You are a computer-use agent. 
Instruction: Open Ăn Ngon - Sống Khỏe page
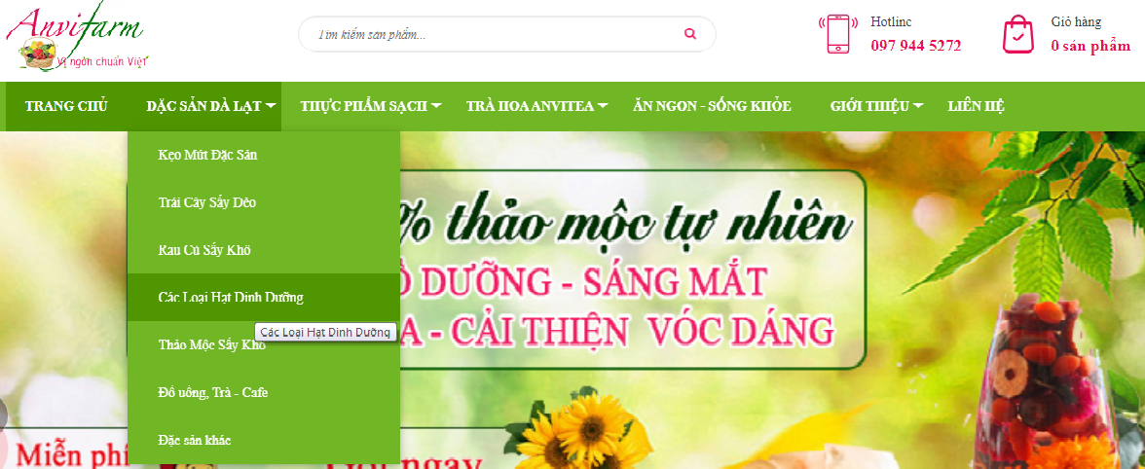712,106
